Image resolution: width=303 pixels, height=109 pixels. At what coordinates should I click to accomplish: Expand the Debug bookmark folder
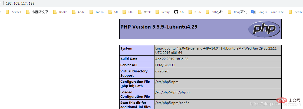163,12
